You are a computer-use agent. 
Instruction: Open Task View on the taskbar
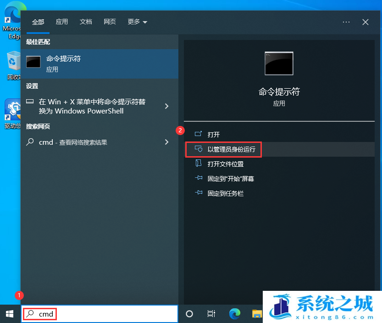(211, 314)
